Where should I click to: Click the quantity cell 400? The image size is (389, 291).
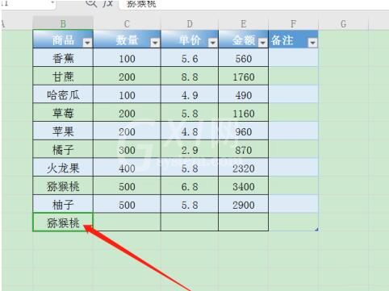click(127, 168)
